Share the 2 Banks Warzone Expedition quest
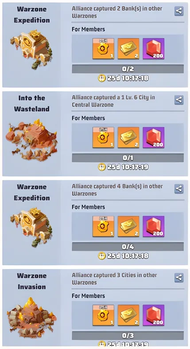 (179, 11)
